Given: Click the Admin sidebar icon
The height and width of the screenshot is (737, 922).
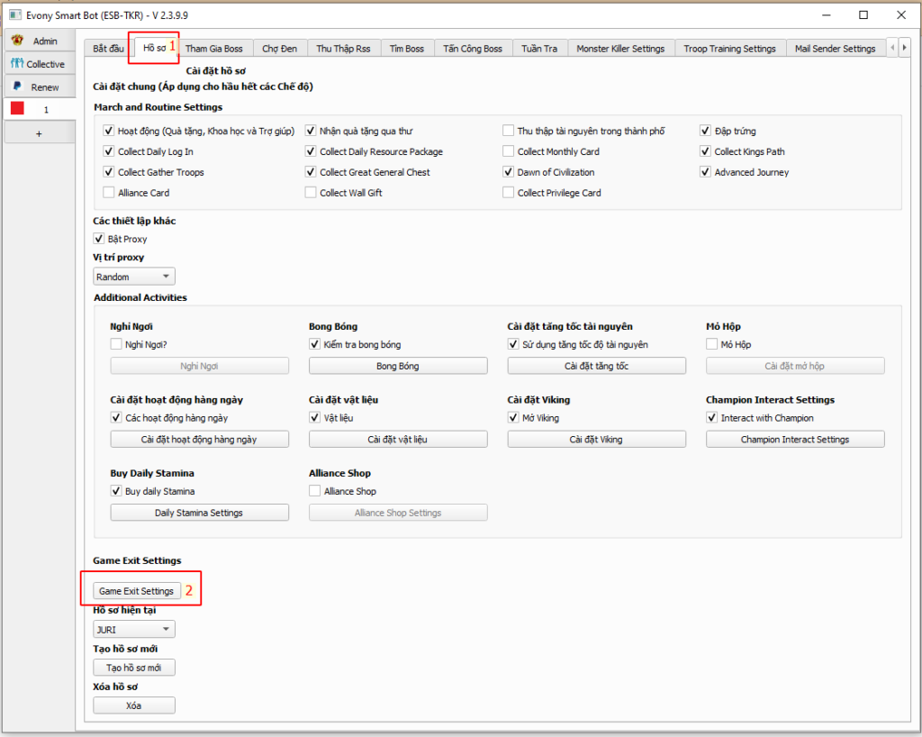Looking at the screenshot, I should 17,41.
